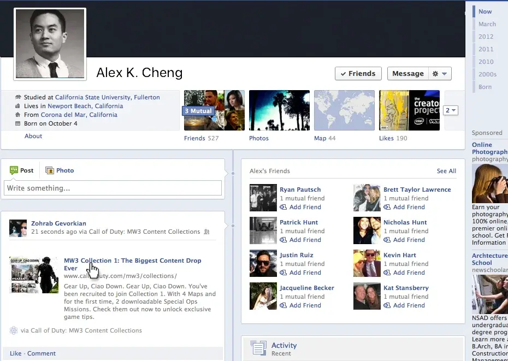
Task: Open Ryan Pautsch's profile photo
Action: [263, 198]
